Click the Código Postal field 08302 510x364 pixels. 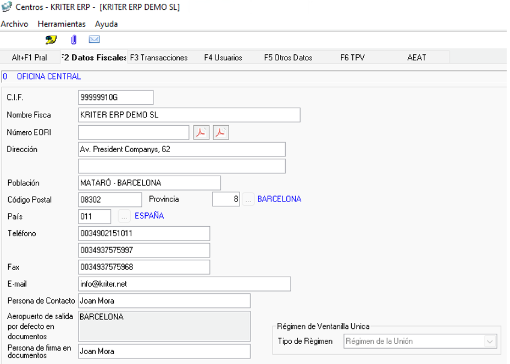pyautogui.click(x=110, y=199)
